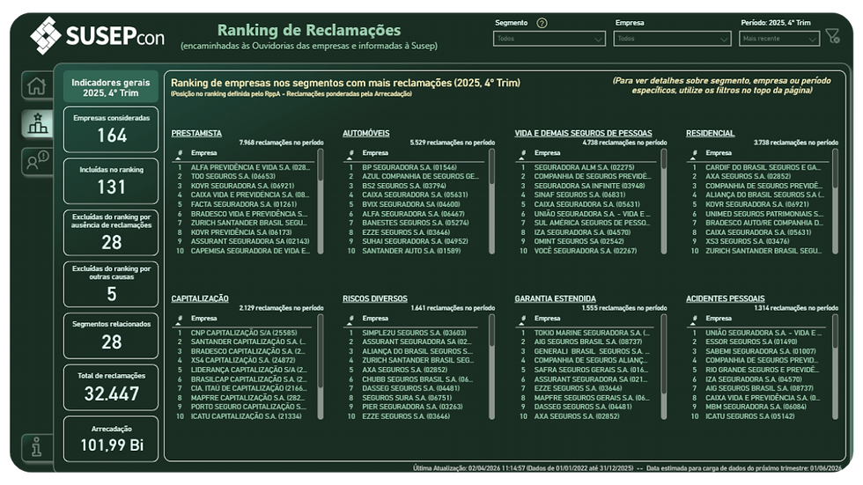
Task: Select row 'SEGURADORA ALM S.A. (02275)'
Action: pyautogui.click(x=587, y=167)
